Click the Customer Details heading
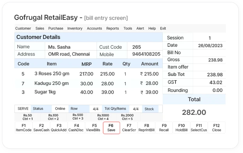This screenshot has width=243, height=153. (38, 37)
